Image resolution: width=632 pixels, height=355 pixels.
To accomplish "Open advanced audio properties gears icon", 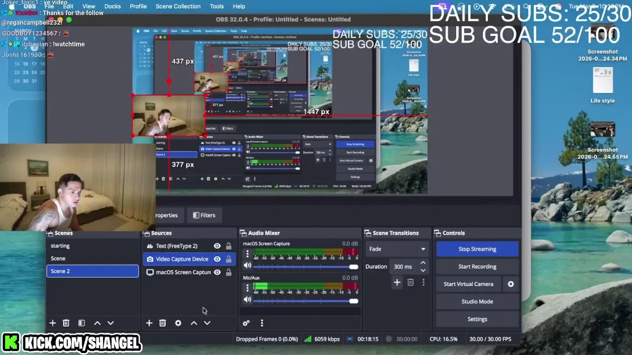I will point(246,323).
